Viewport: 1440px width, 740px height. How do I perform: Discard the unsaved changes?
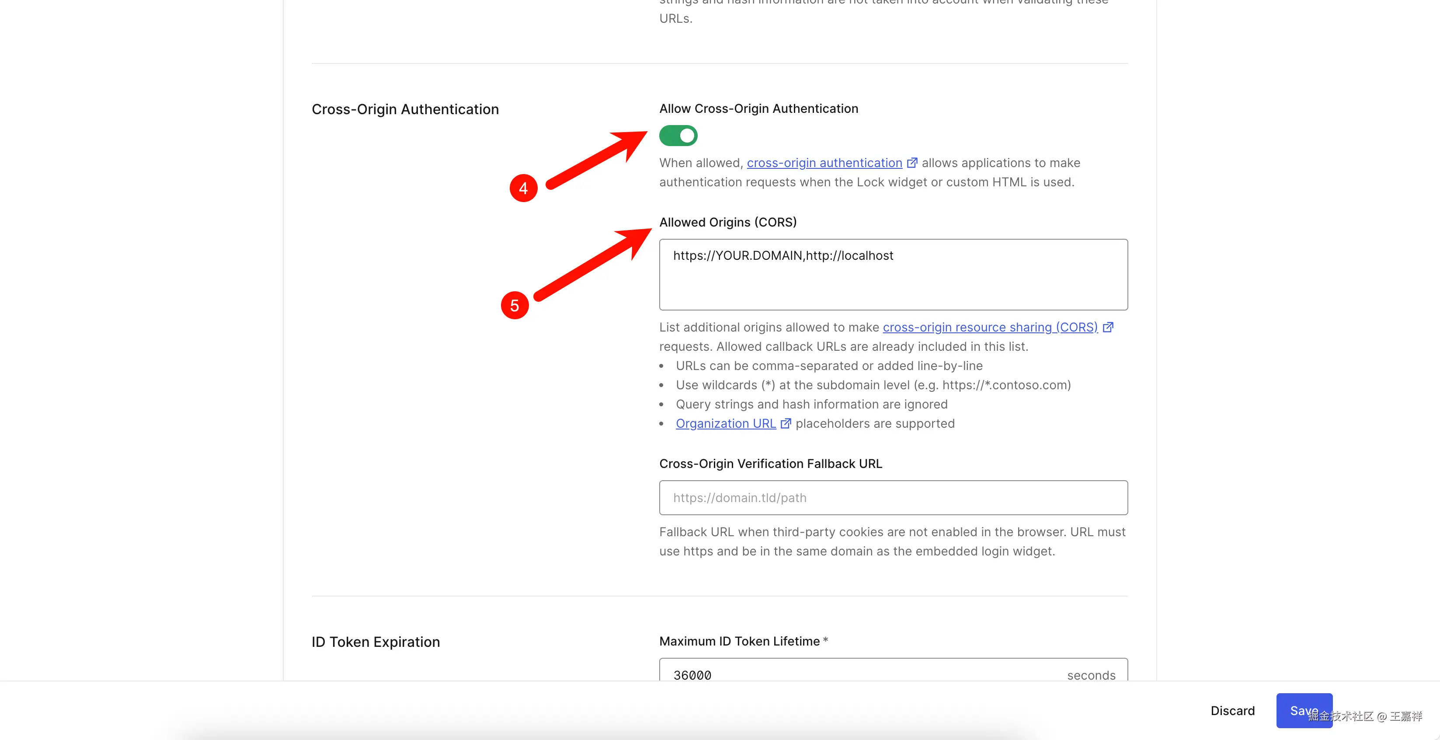click(x=1233, y=711)
